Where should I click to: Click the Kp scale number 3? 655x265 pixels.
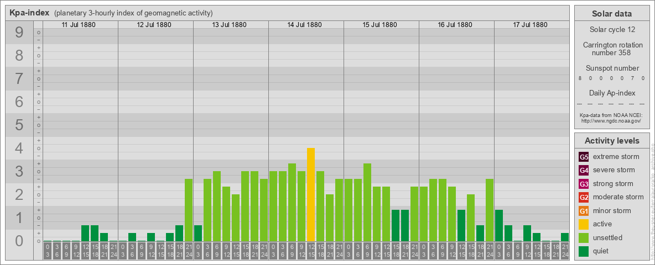coord(19,171)
